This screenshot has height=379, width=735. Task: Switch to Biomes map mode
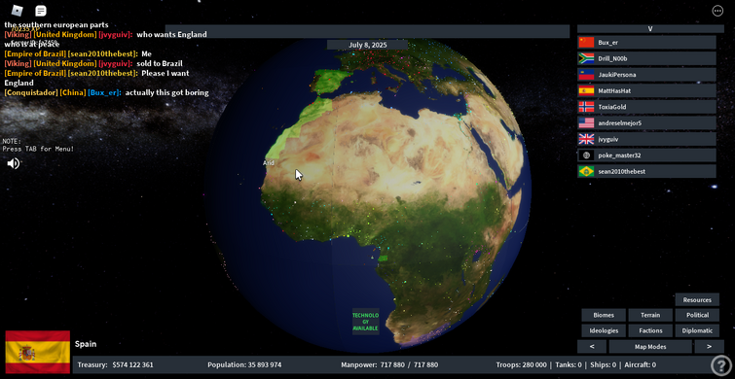604,316
